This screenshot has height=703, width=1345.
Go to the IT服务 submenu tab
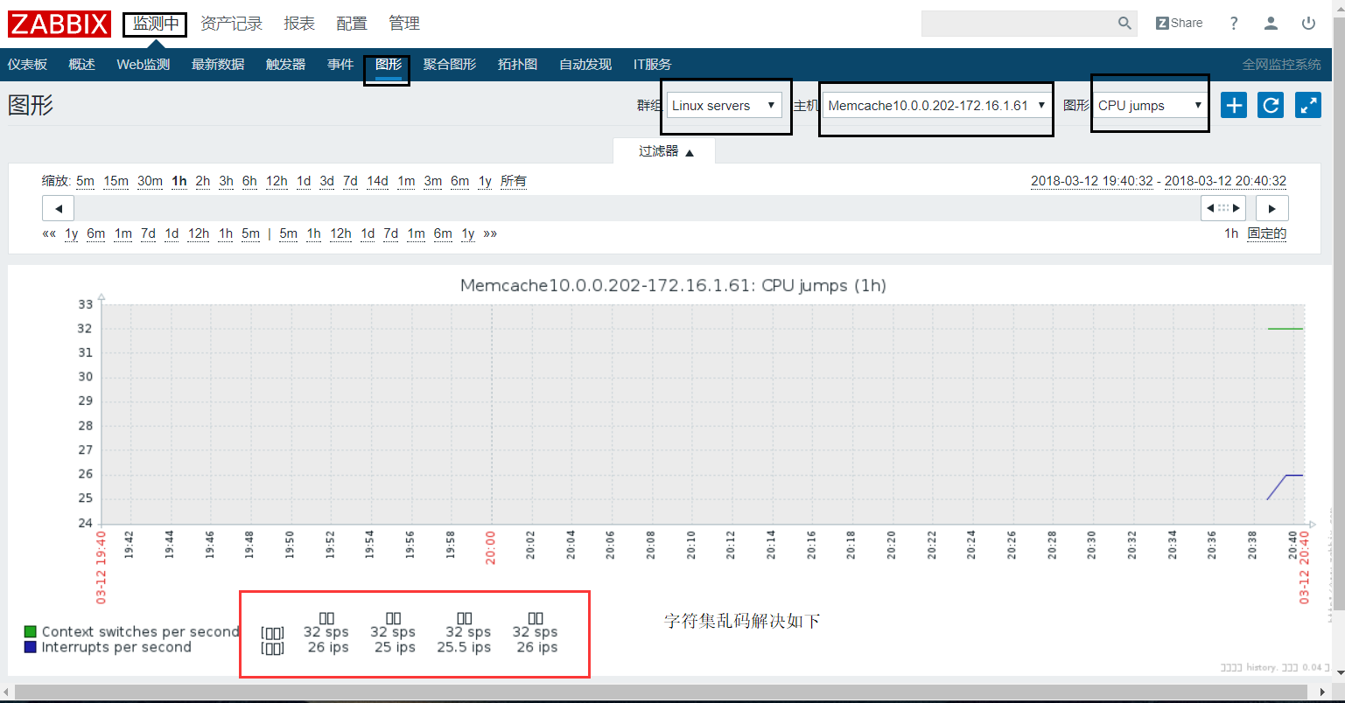click(653, 65)
